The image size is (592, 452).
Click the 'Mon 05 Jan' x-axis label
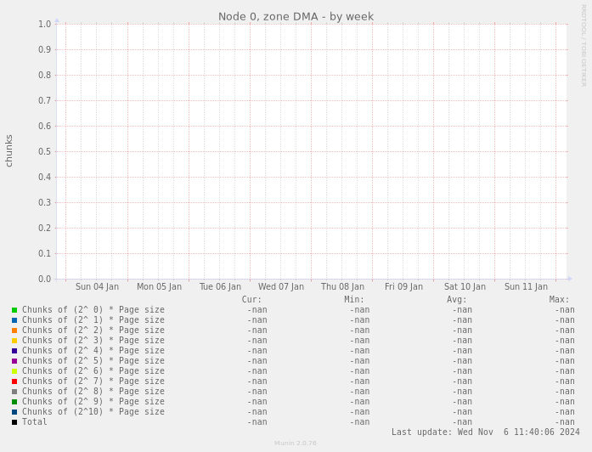click(x=159, y=287)
